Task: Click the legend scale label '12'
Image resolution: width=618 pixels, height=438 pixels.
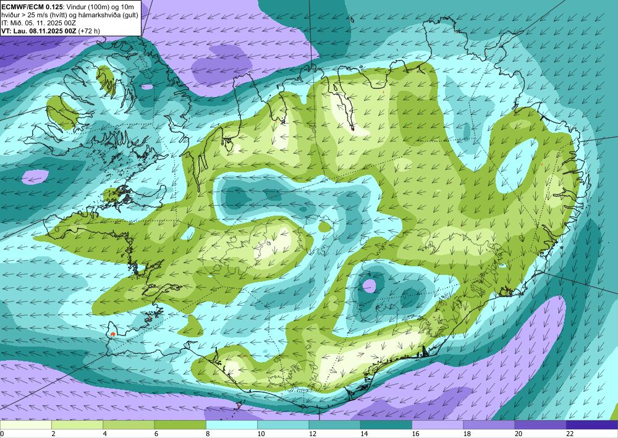Action: point(313,434)
